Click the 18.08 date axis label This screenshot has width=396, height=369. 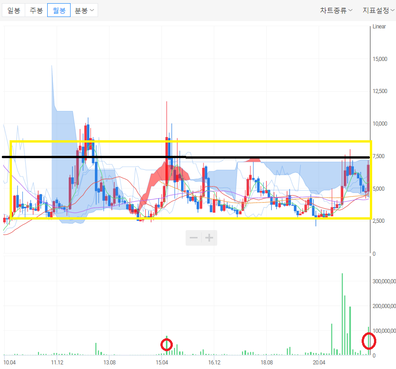pyautogui.click(x=267, y=363)
